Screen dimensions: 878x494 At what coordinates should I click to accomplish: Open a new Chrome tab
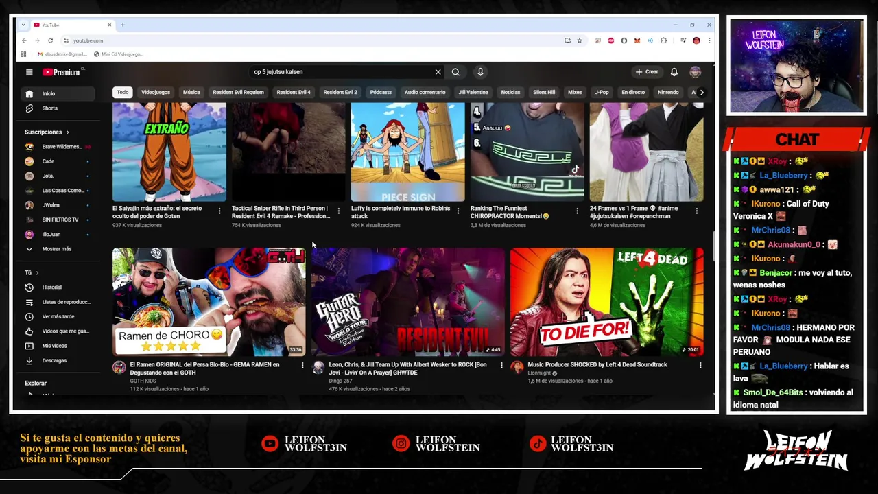click(x=123, y=25)
